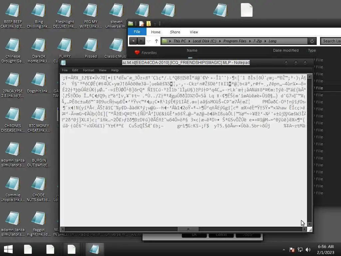Open Notepad View menu
Viewport: 341px width, 256px height.
(x=103, y=70)
